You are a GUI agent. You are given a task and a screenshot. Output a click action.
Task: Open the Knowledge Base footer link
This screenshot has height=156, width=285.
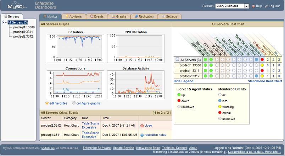click(x=148, y=148)
